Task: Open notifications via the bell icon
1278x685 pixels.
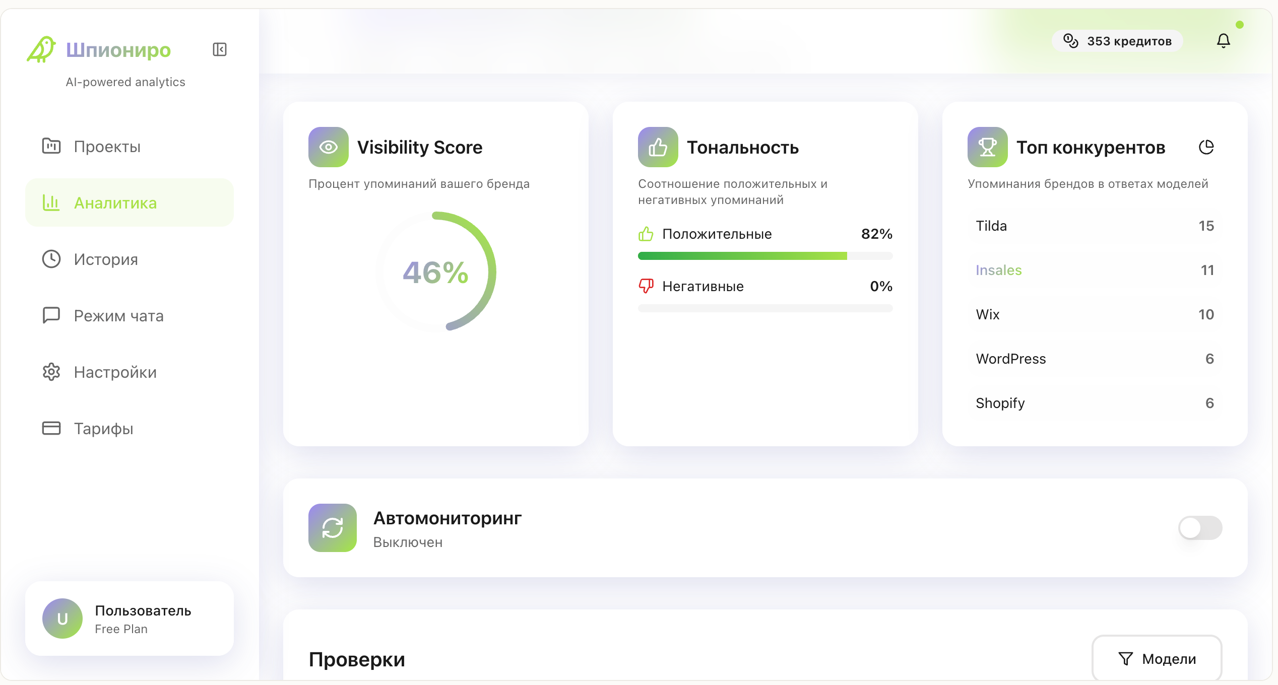Action: click(x=1224, y=41)
